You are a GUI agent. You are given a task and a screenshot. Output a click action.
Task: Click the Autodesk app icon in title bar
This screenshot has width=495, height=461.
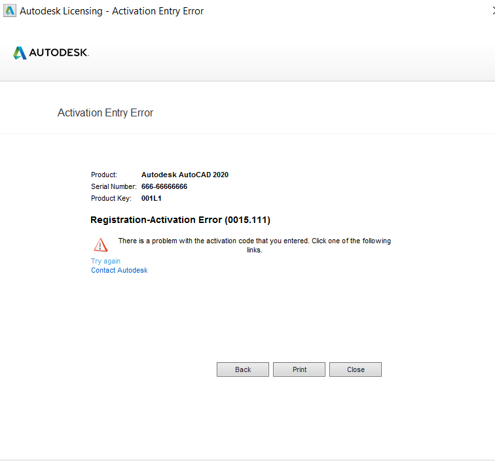9,10
